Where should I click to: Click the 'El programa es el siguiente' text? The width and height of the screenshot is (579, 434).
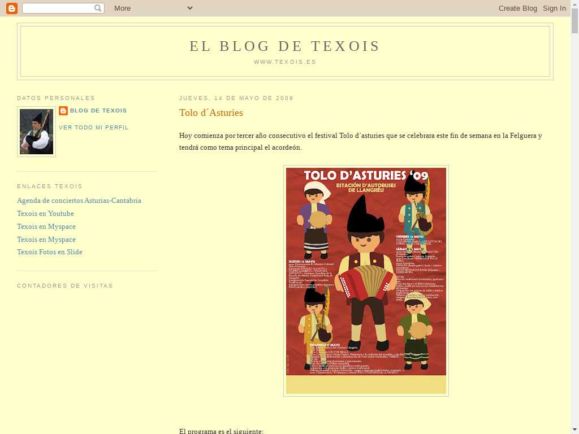(221, 431)
